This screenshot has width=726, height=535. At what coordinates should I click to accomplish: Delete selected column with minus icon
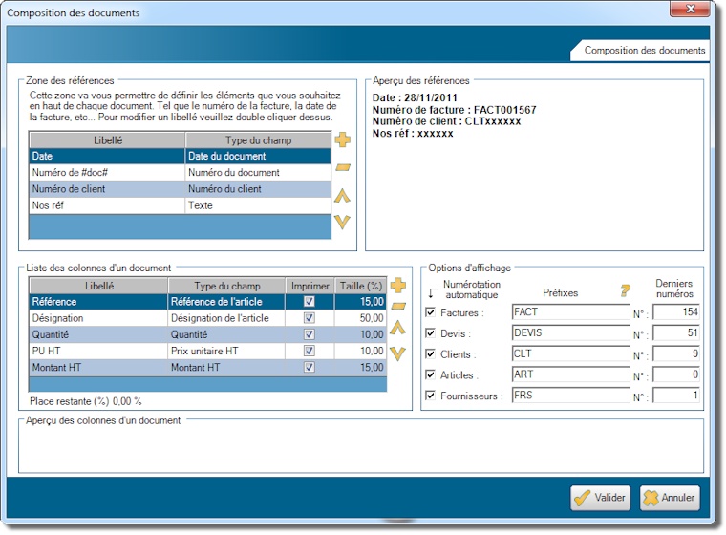pyautogui.click(x=398, y=307)
